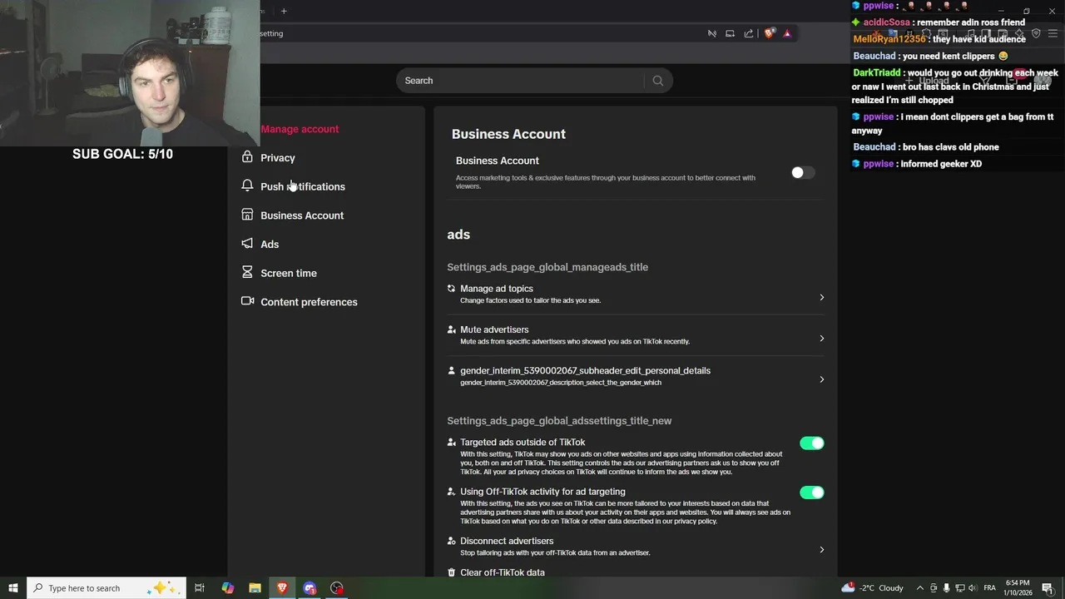Enable the Business Account toggle

click(x=803, y=172)
